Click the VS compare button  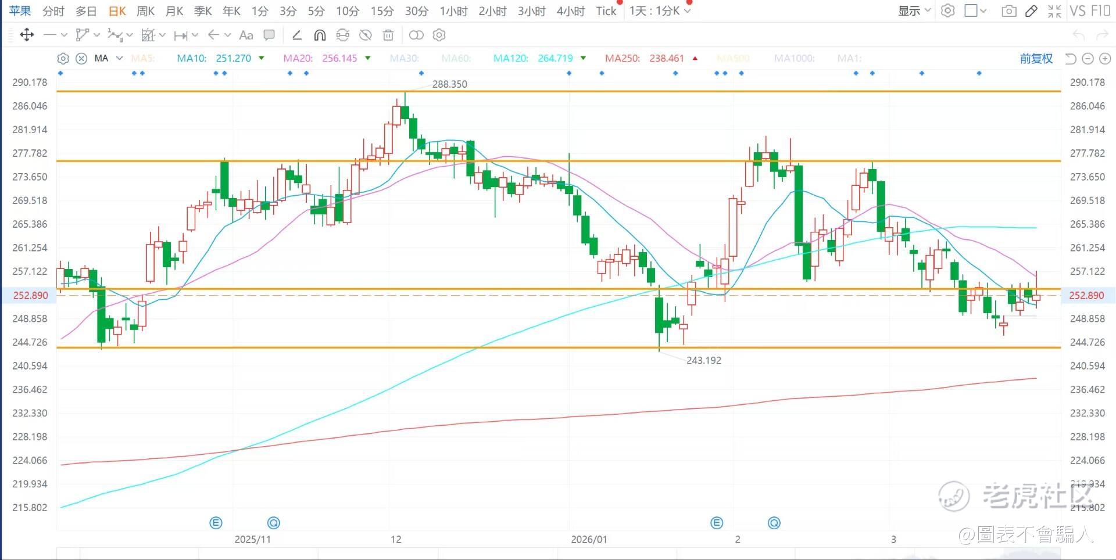click(x=1077, y=11)
